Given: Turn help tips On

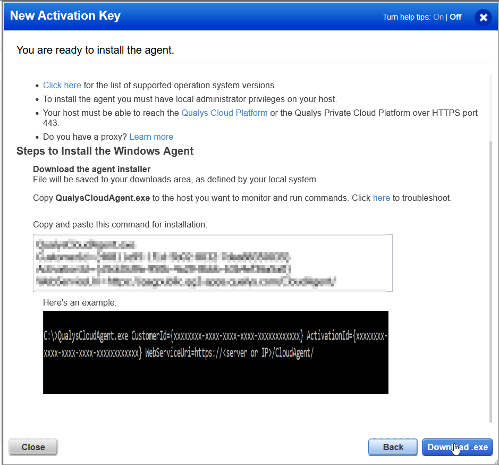Looking at the screenshot, I should coord(438,16).
